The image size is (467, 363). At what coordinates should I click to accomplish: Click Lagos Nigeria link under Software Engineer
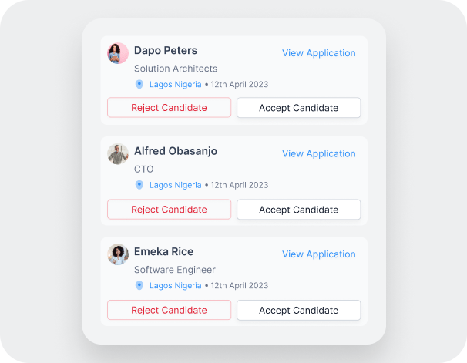coord(176,286)
